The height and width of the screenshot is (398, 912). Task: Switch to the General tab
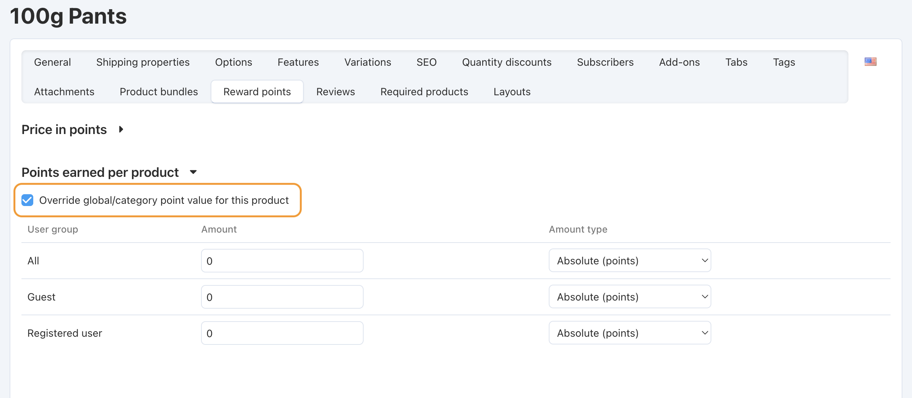click(x=52, y=62)
